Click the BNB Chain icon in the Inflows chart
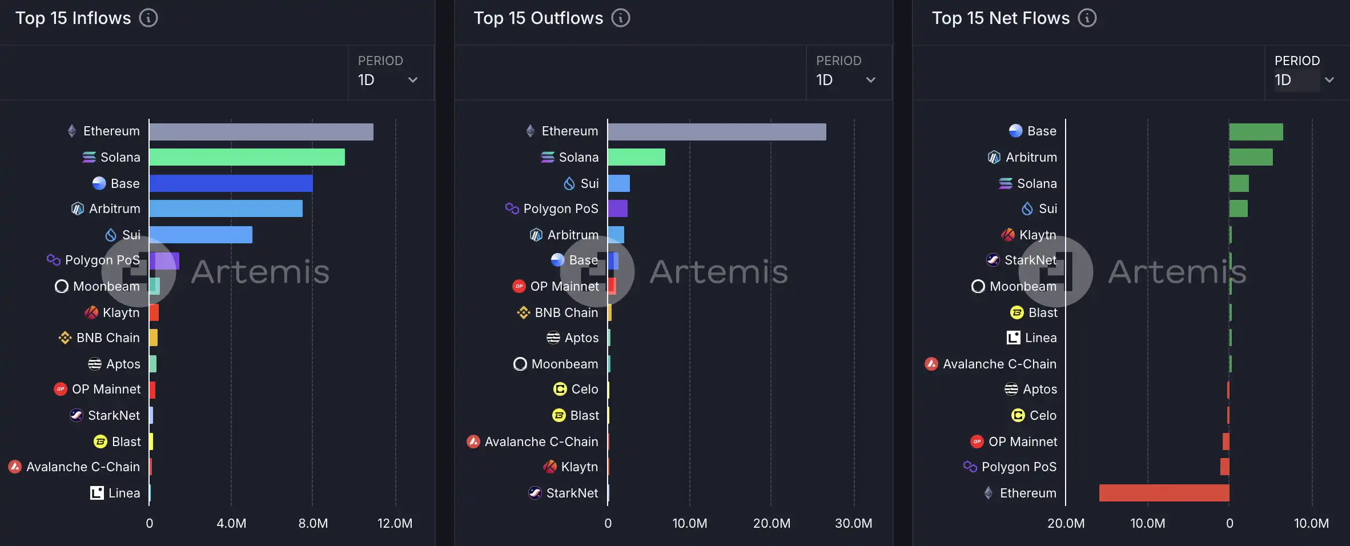 point(65,338)
